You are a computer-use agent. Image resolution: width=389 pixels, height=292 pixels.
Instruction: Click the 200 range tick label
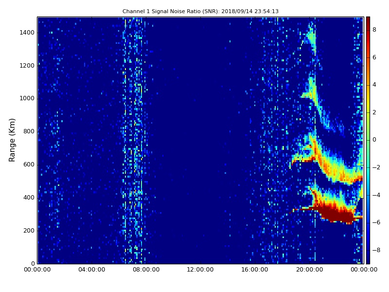coord(29,231)
